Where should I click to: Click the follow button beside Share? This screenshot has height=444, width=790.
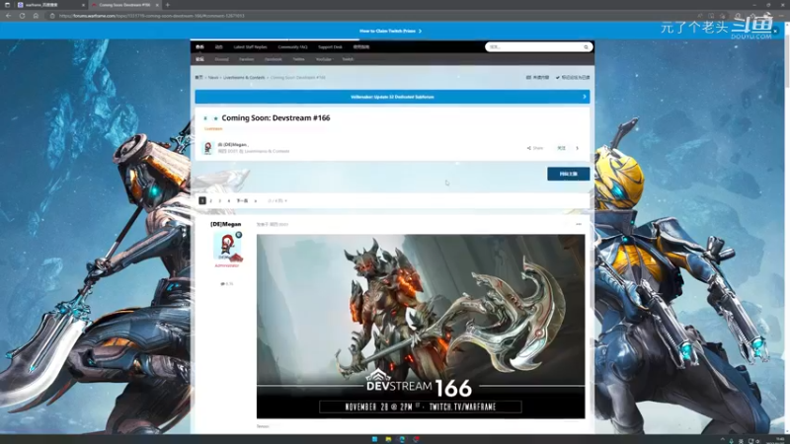pyautogui.click(x=561, y=148)
